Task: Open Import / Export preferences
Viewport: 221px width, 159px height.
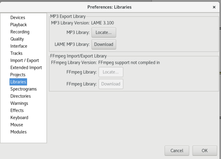Action: (25, 61)
